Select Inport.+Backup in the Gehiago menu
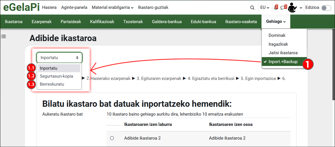This screenshot has height=147, width=335. pyautogui.click(x=283, y=62)
